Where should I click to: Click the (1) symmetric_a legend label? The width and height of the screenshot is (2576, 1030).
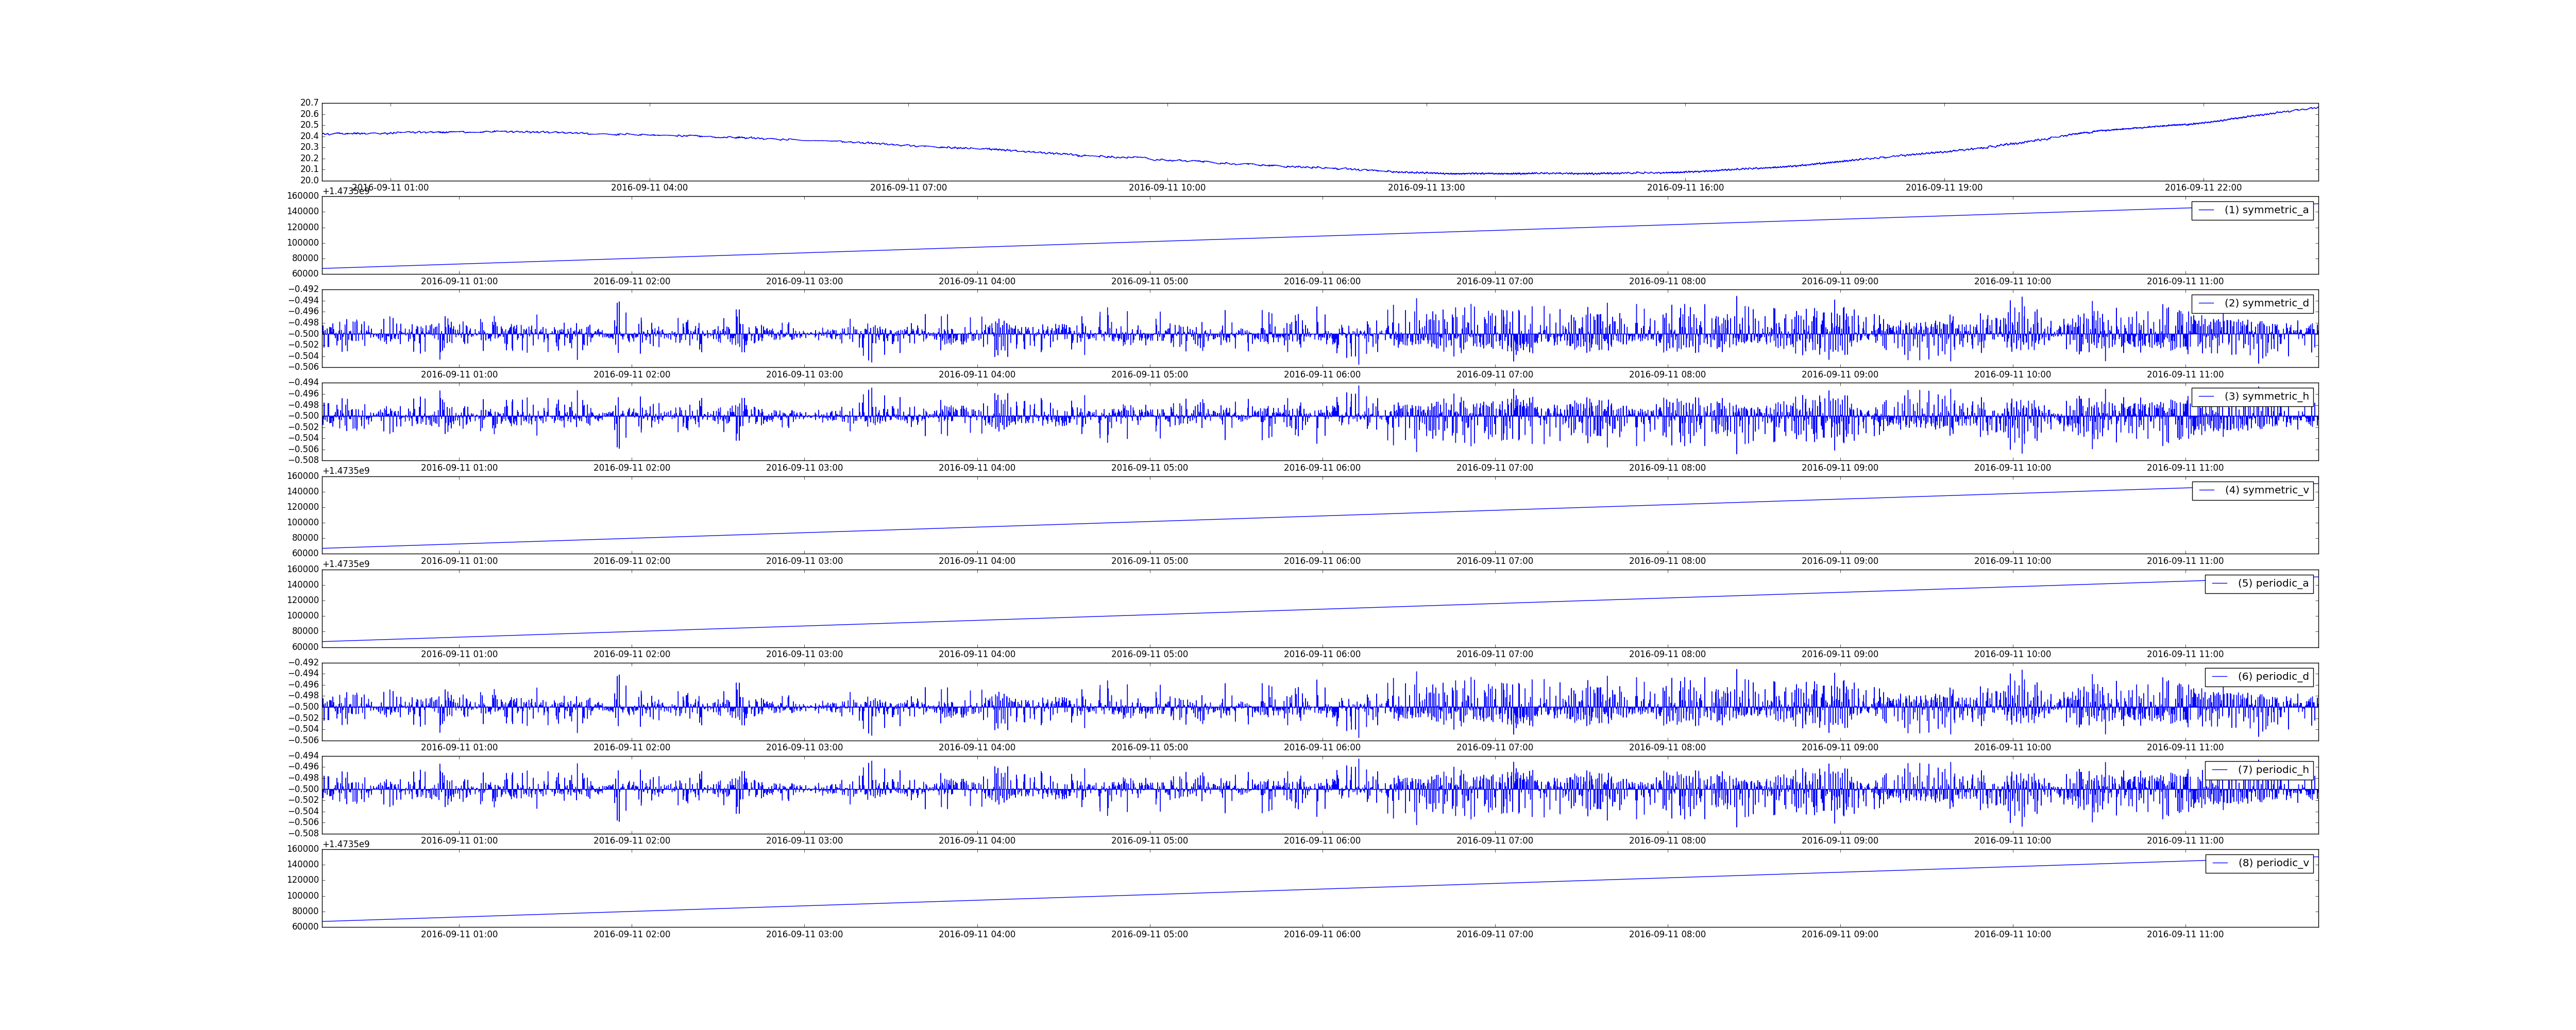point(2266,210)
